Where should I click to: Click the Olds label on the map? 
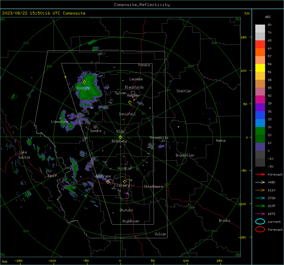(120, 131)
